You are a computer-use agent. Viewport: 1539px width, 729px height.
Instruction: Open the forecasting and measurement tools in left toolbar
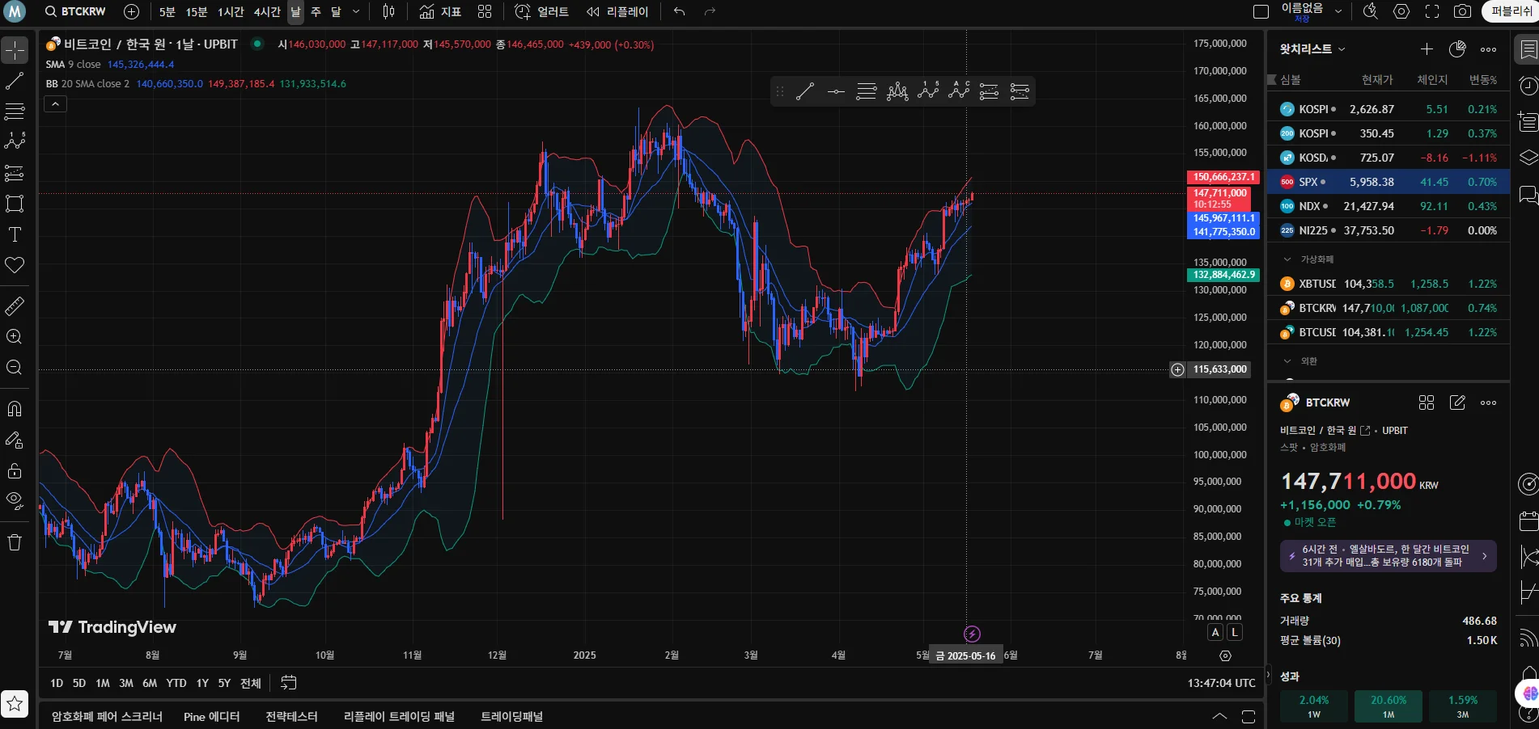(15, 173)
